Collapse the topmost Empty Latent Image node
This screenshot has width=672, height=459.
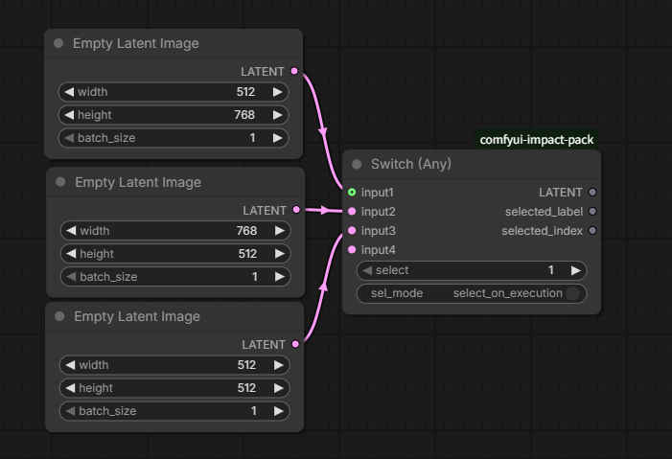pyautogui.click(x=59, y=43)
